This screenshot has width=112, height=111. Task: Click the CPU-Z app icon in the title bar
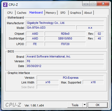[5, 5]
